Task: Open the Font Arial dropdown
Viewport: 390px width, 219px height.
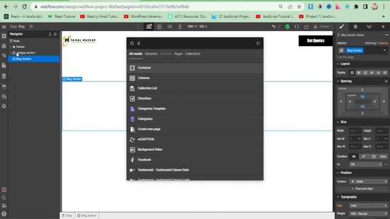Action: [x=369, y=206]
